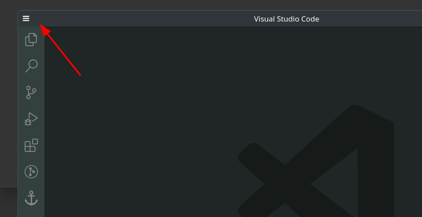Open the hamburger application menu

pos(26,19)
